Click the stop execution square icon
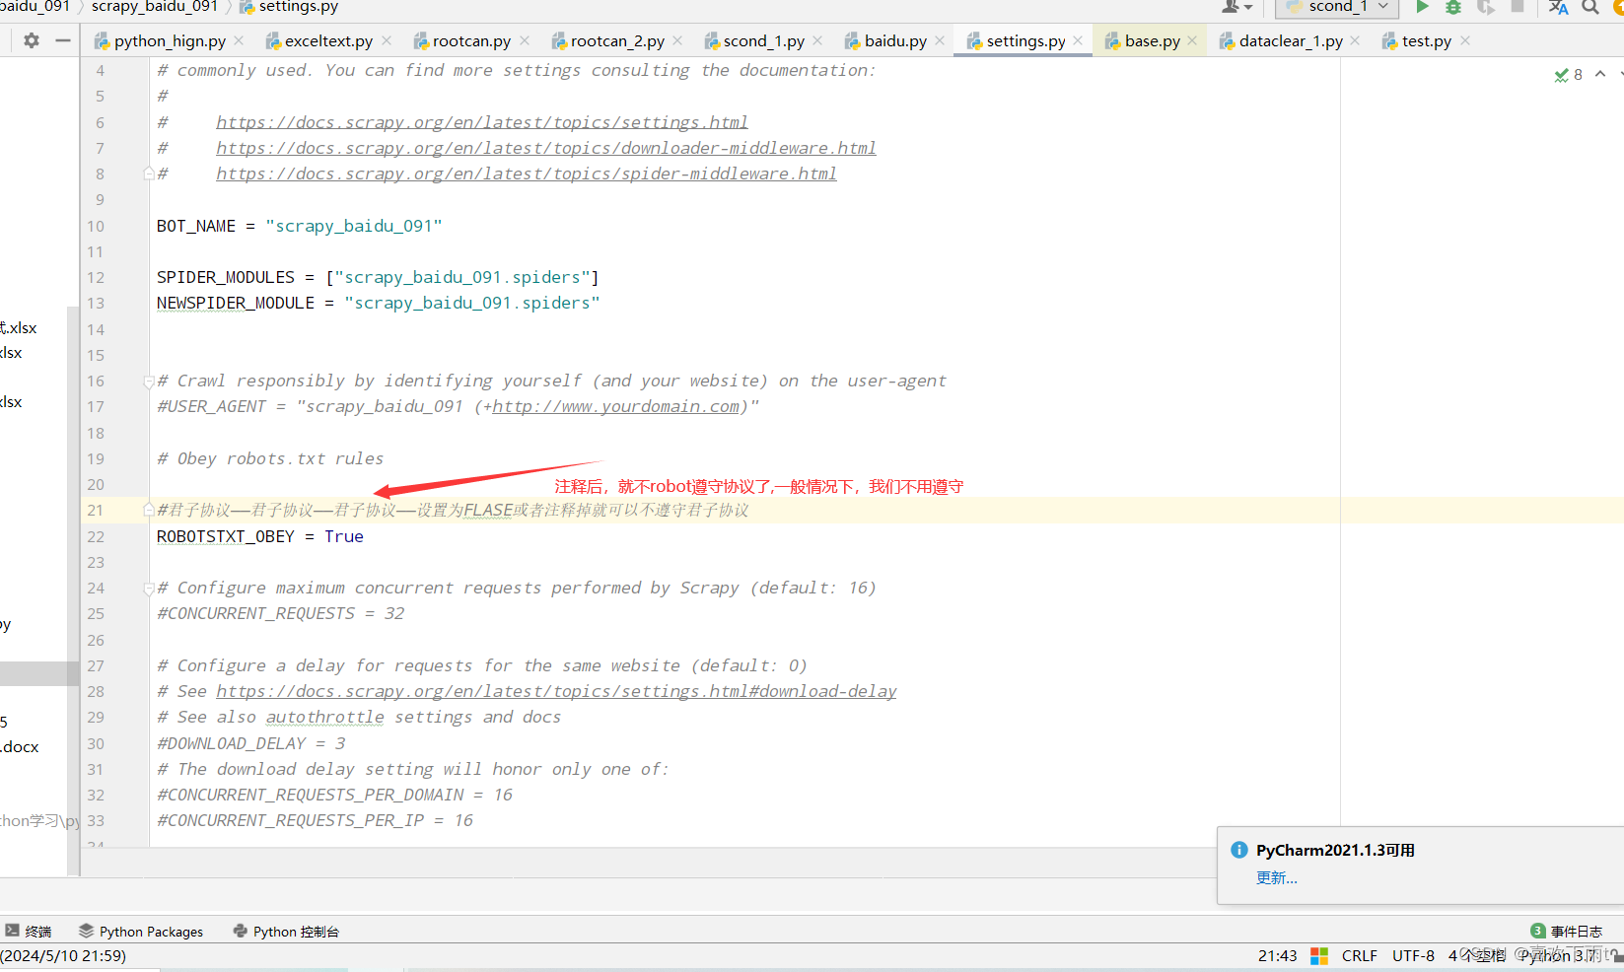The height and width of the screenshot is (972, 1624). tap(1518, 6)
